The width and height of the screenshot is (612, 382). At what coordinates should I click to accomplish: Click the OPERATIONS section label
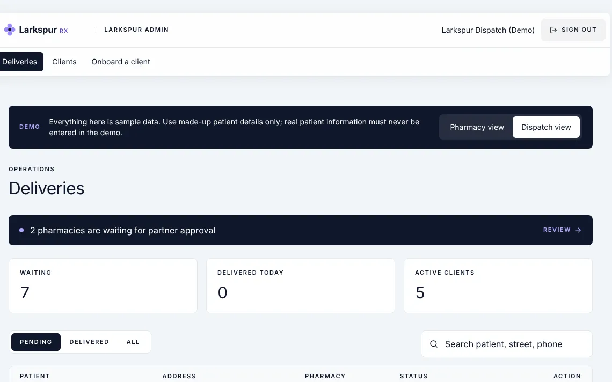coord(32,169)
